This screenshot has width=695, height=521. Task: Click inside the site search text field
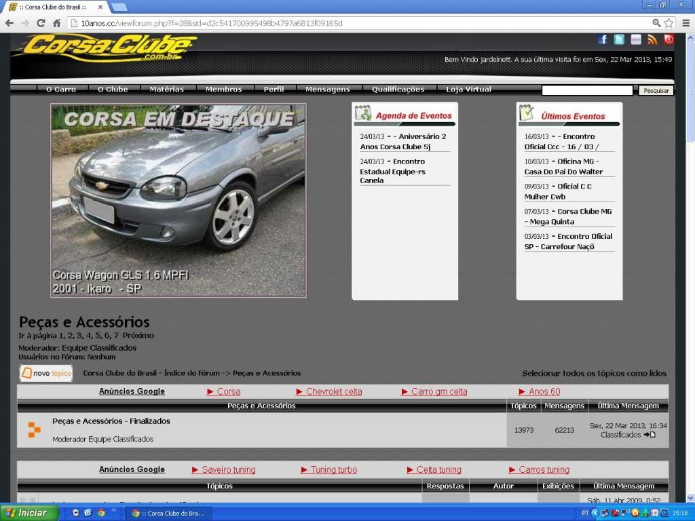coord(587,90)
